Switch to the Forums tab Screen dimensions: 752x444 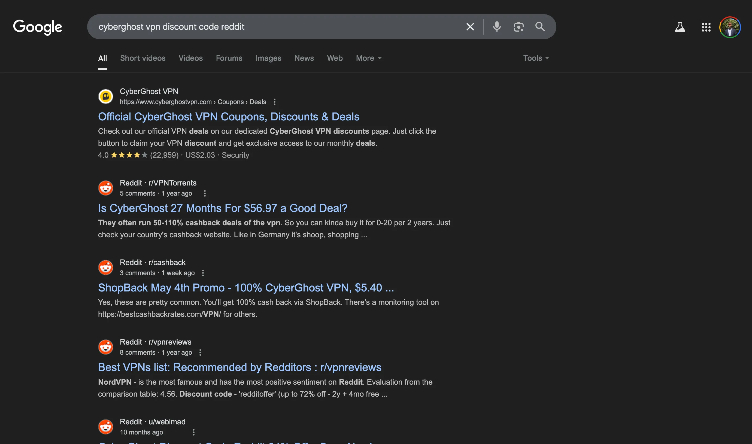(x=229, y=58)
